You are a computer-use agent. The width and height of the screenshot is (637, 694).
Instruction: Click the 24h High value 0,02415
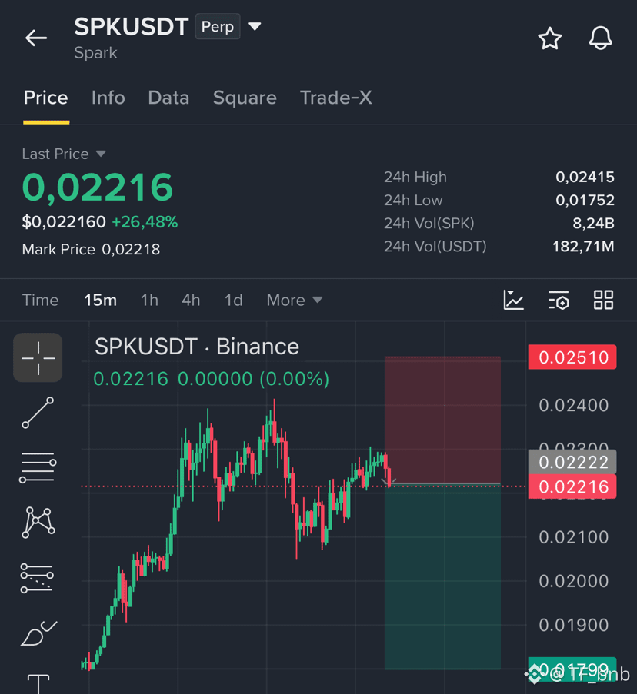[585, 177]
